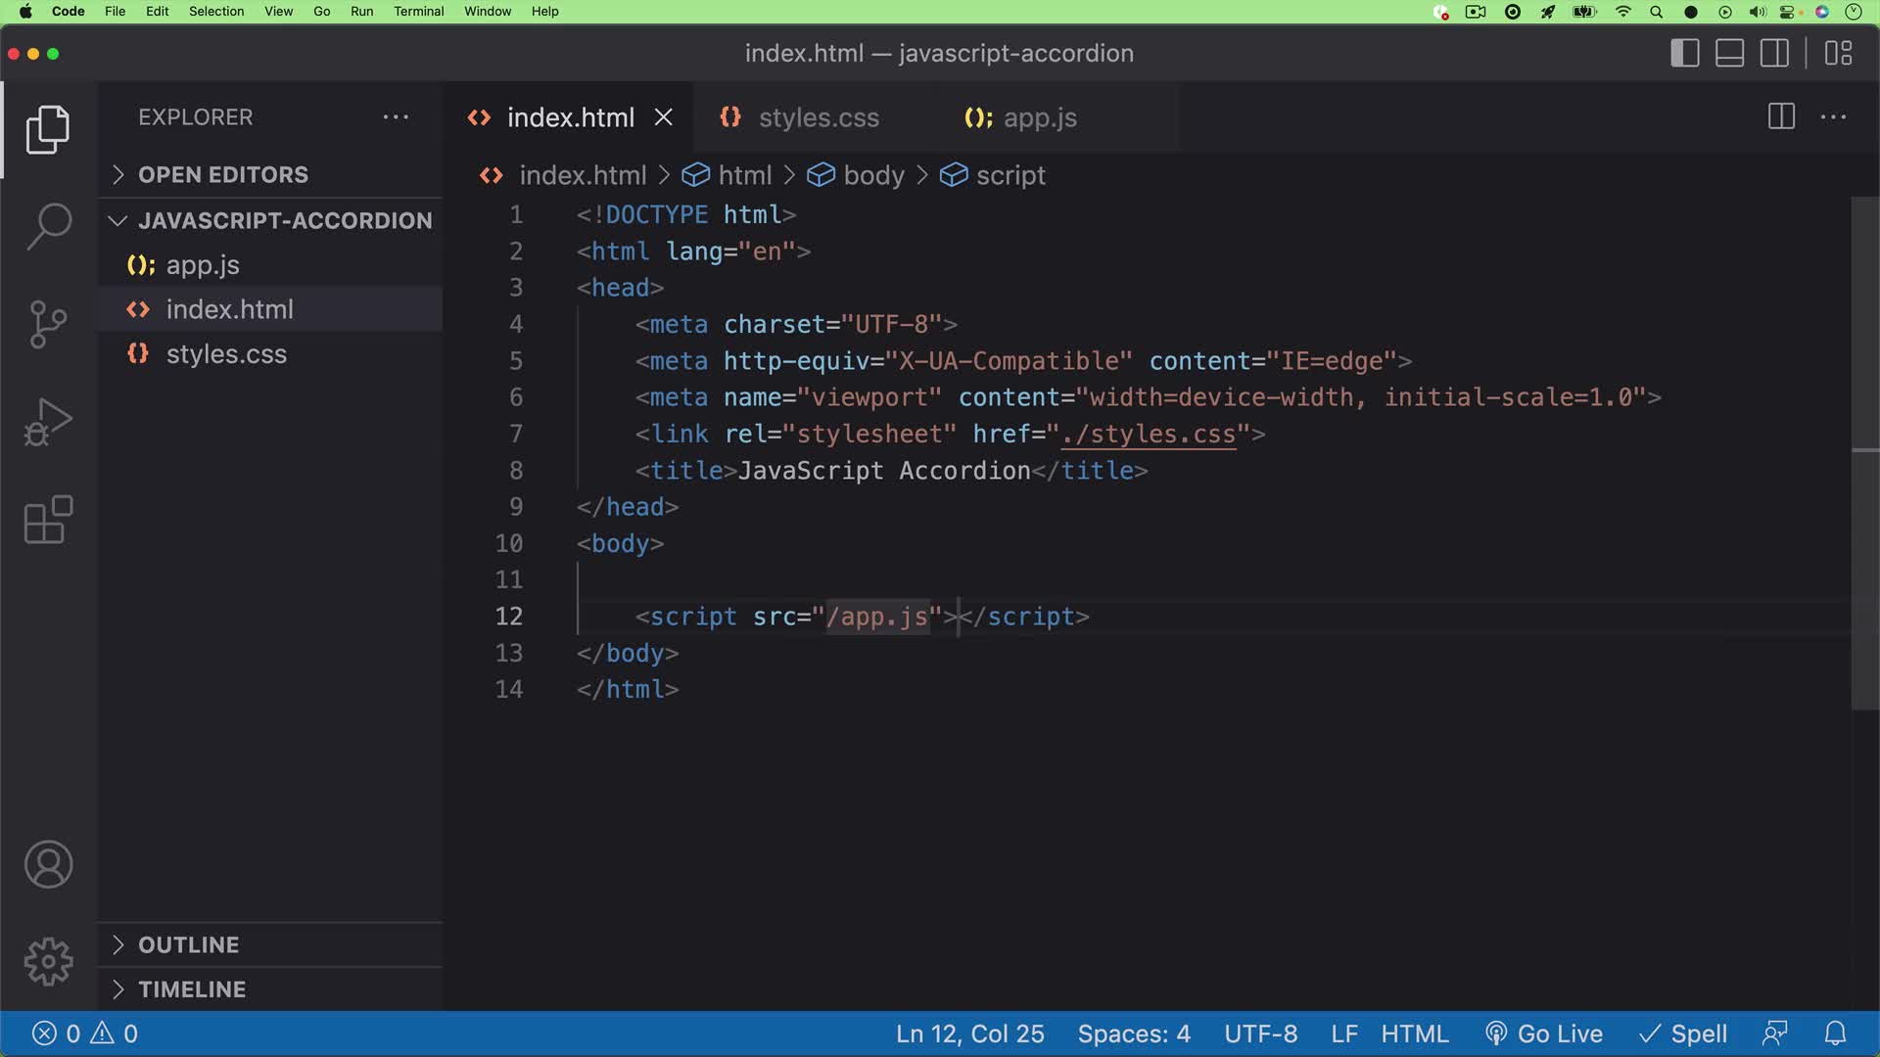Open the Search view
This screenshot has width=1880, height=1057.
click(47, 225)
